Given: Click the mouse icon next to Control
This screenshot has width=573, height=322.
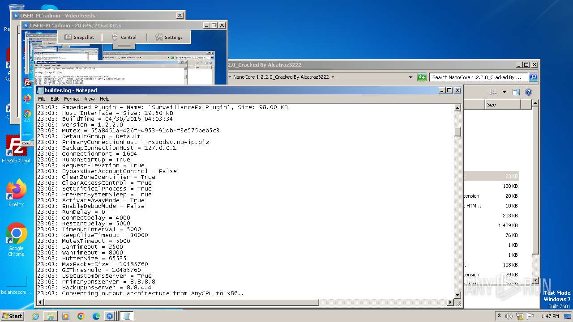Looking at the screenshot, I should click(x=115, y=37).
